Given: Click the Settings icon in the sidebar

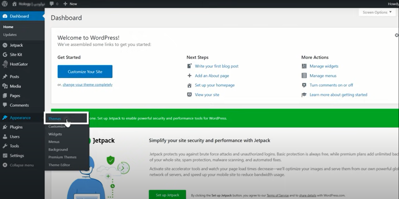Looking at the screenshot, I should (5, 156).
